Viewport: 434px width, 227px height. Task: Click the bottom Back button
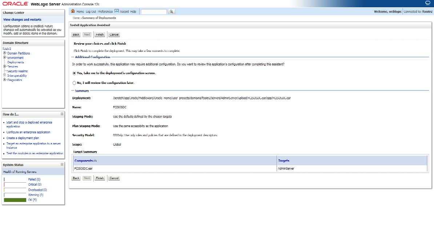(76, 178)
